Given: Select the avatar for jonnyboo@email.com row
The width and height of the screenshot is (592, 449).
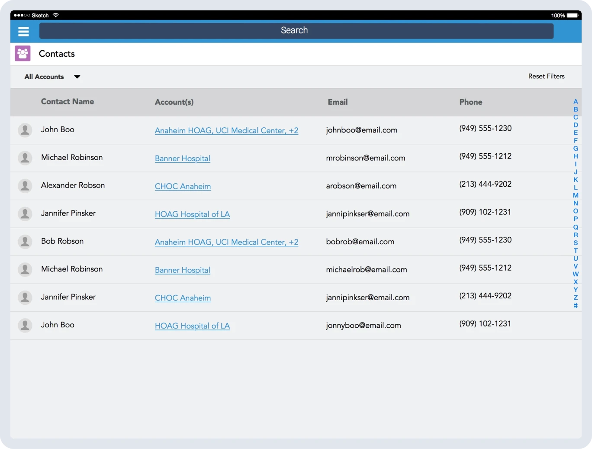Looking at the screenshot, I should coord(25,325).
